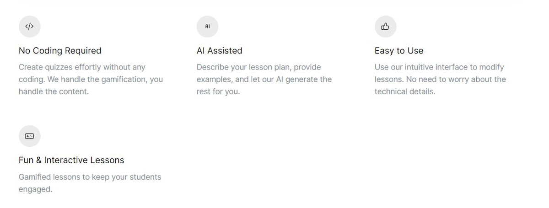Viewport: 549px width, 208px height.
Task: Select the No Coding Required heading
Action: tap(60, 51)
